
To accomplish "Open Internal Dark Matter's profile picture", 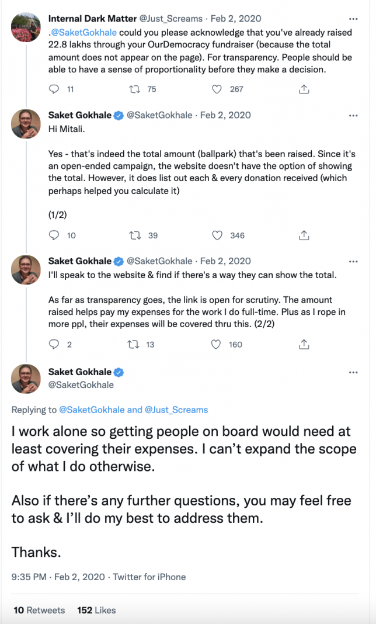I will pos(26,27).
